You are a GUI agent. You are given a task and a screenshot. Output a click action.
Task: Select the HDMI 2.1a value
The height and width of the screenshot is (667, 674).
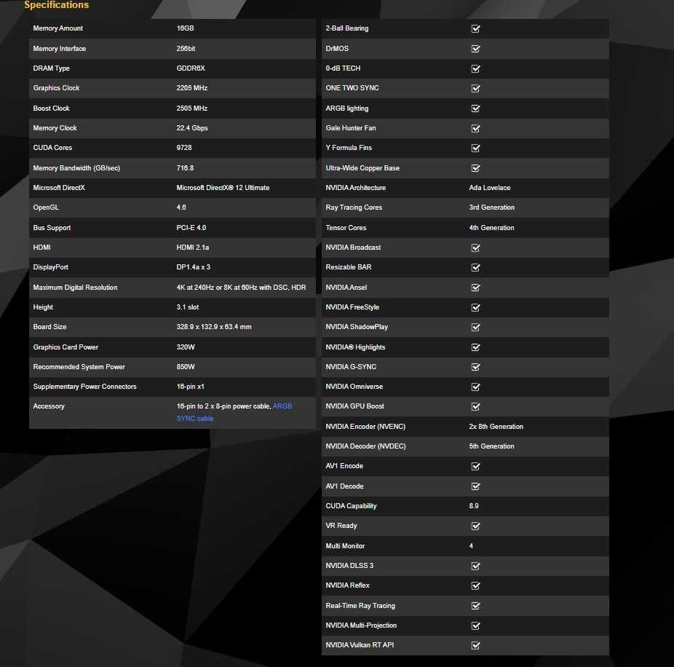(193, 248)
